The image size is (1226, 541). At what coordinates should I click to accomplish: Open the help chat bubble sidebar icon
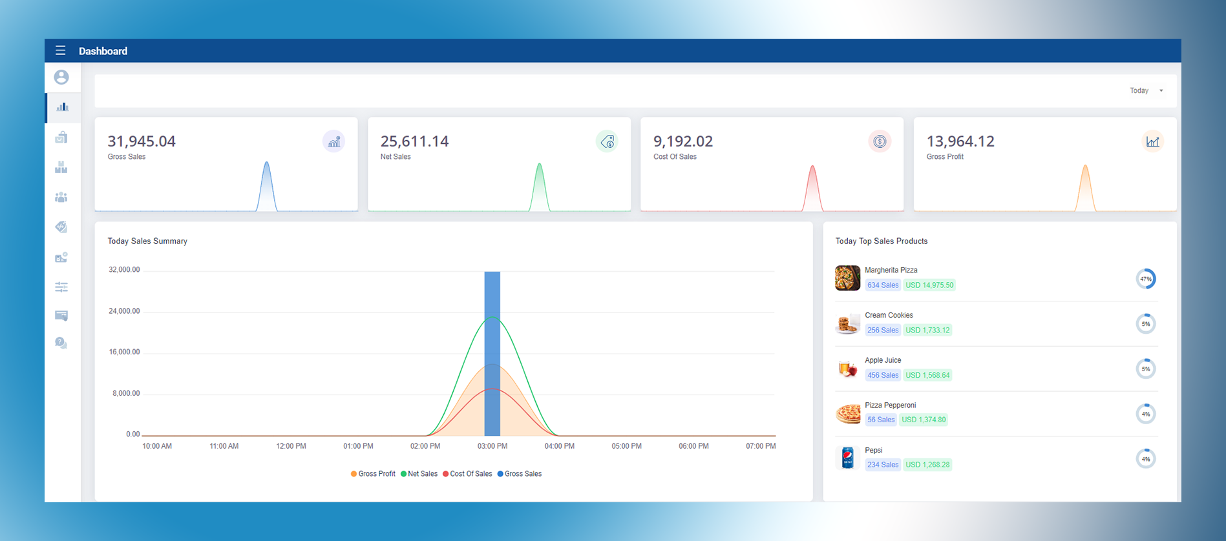61,343
